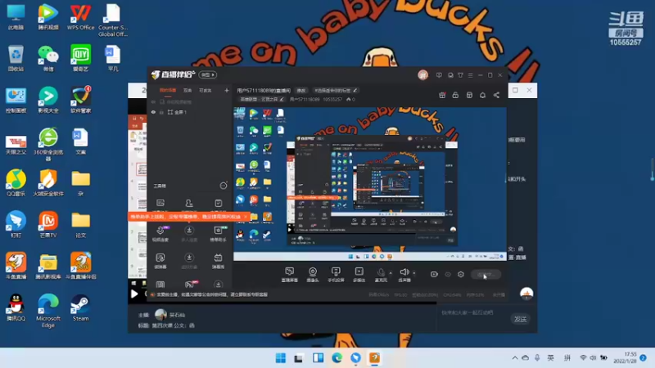
Task: Show hidden system tray icons chevron
Action: tap(515, 357)
